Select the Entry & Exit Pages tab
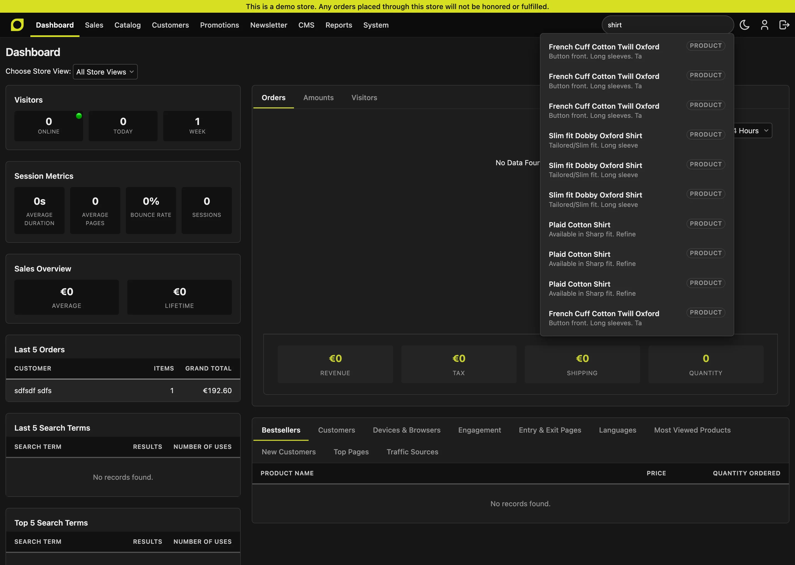Screen dimensions: 795x565 coord(550,430)
